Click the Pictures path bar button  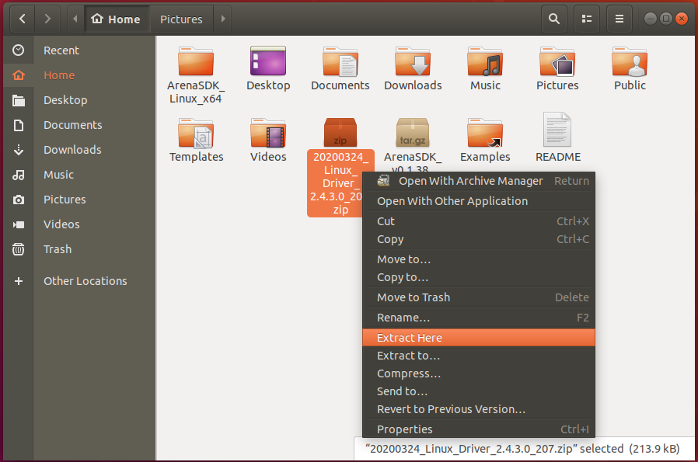(x=181, y=19)
